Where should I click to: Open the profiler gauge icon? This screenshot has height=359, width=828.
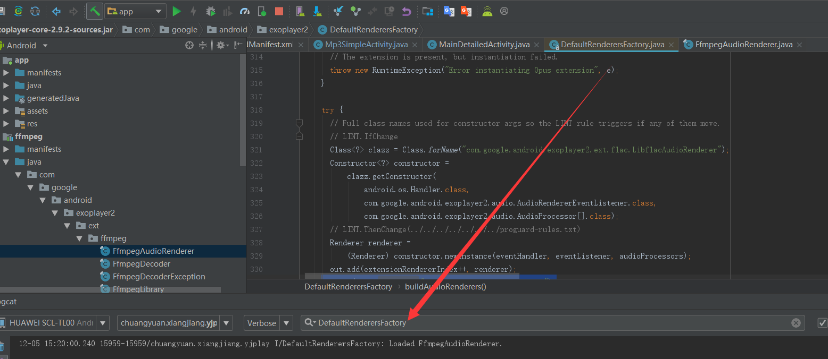point(245,11)
